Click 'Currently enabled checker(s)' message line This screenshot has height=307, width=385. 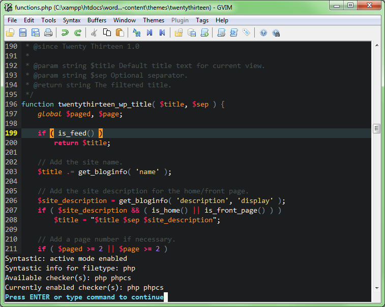84,287
